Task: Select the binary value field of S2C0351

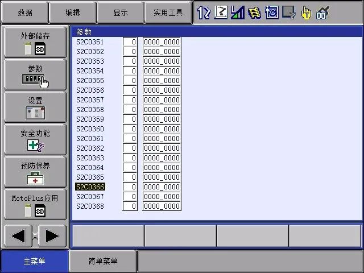Action: [162, 42]
